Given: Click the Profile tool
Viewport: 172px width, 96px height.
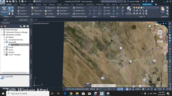Looking at the screenshot, I should 49,11.
